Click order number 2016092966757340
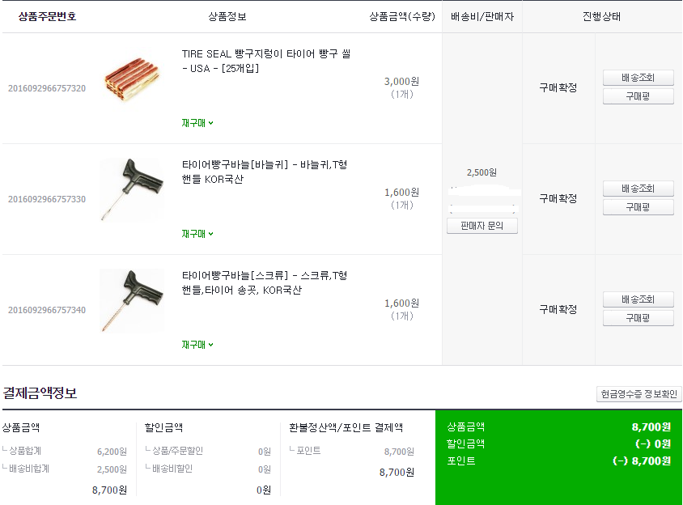This screenshot has height=505, width=683. [47, 310]
